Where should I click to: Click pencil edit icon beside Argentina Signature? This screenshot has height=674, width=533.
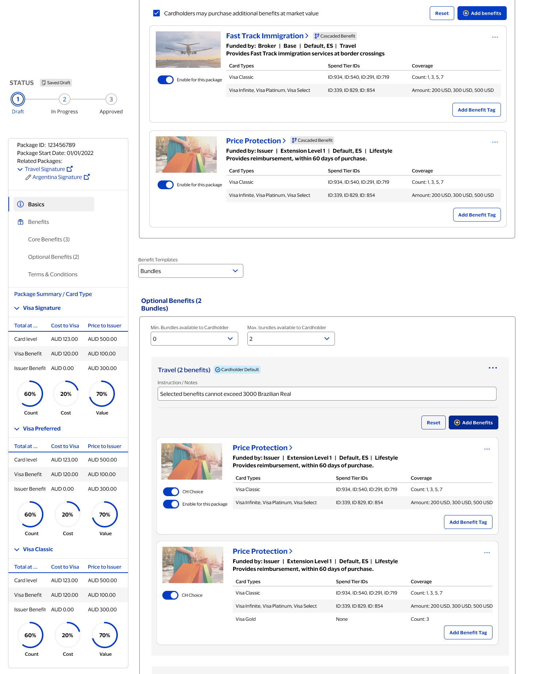(x=28, y=177)
